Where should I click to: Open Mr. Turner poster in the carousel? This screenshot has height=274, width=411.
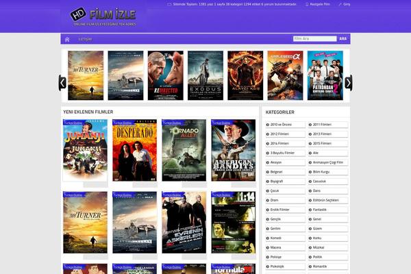pyautogui.click(x=86, y=75)
